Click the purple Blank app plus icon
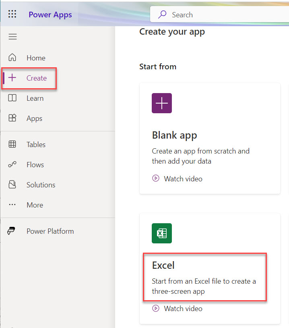This screenshot has height=328, width=289. click(x=162, y=103)
